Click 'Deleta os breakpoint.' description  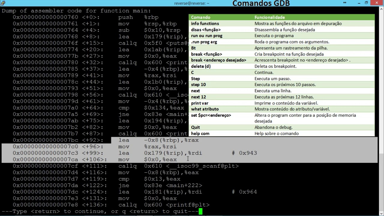(275, 66)
